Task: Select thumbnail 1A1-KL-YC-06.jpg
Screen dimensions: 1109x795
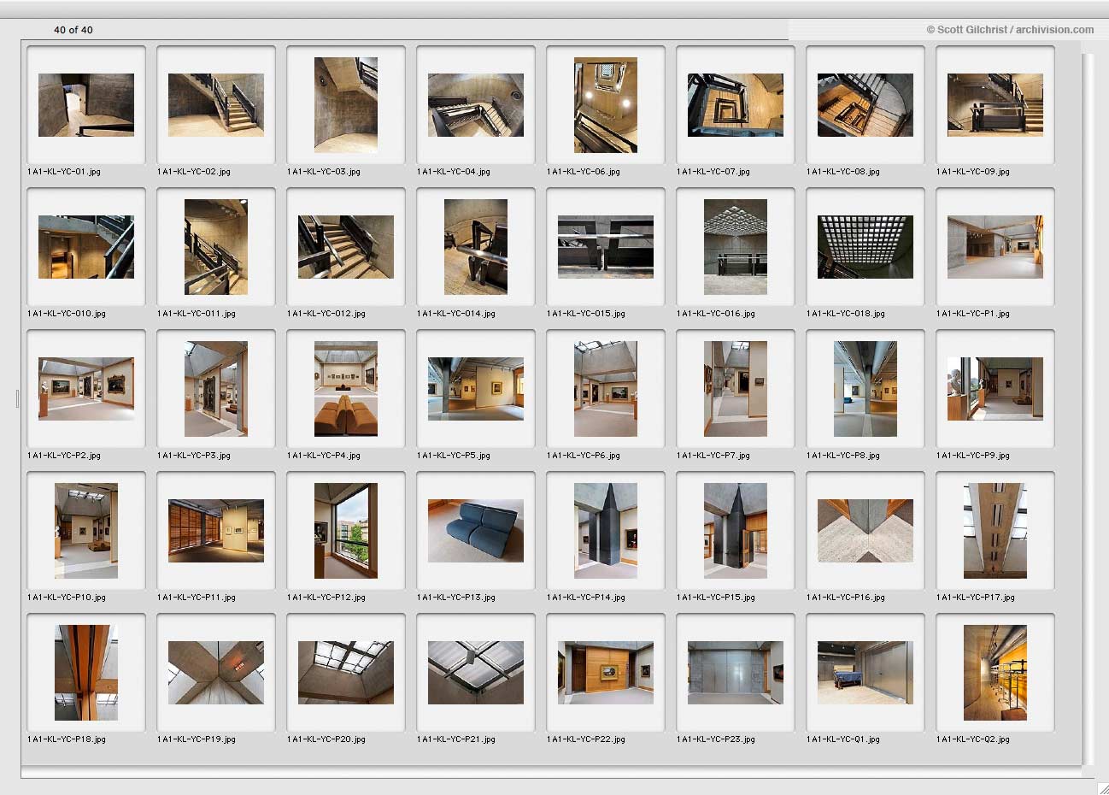Action: pos(606,105)
